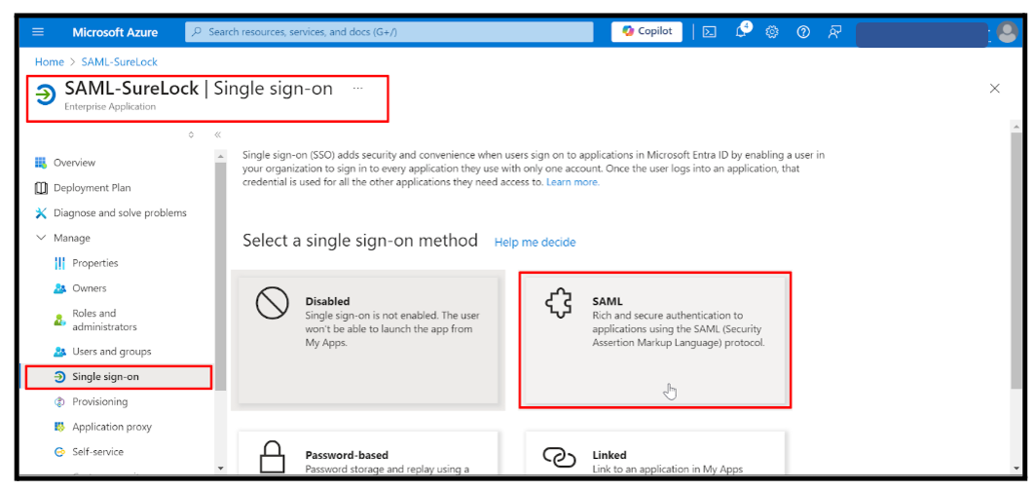1035x491 pixels.
Task: Follow the Learn more link
Action: tap(573, 182)
